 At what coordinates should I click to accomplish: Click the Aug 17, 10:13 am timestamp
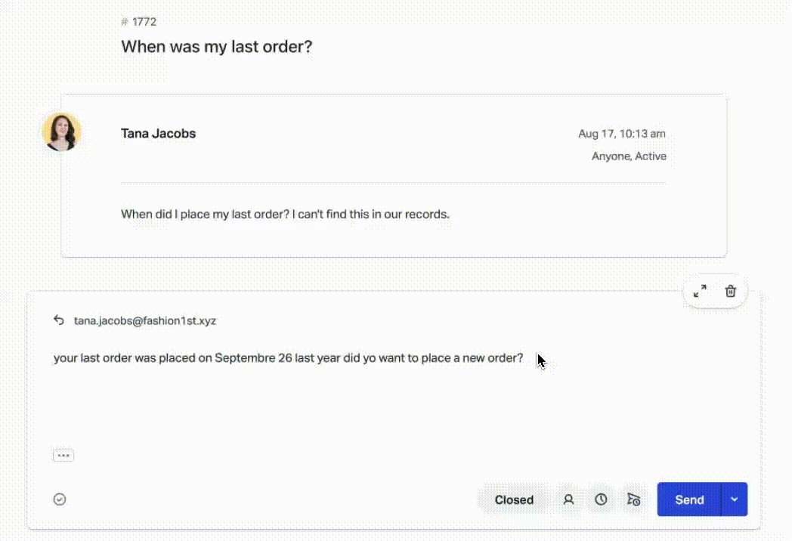[x=622, y=134]
